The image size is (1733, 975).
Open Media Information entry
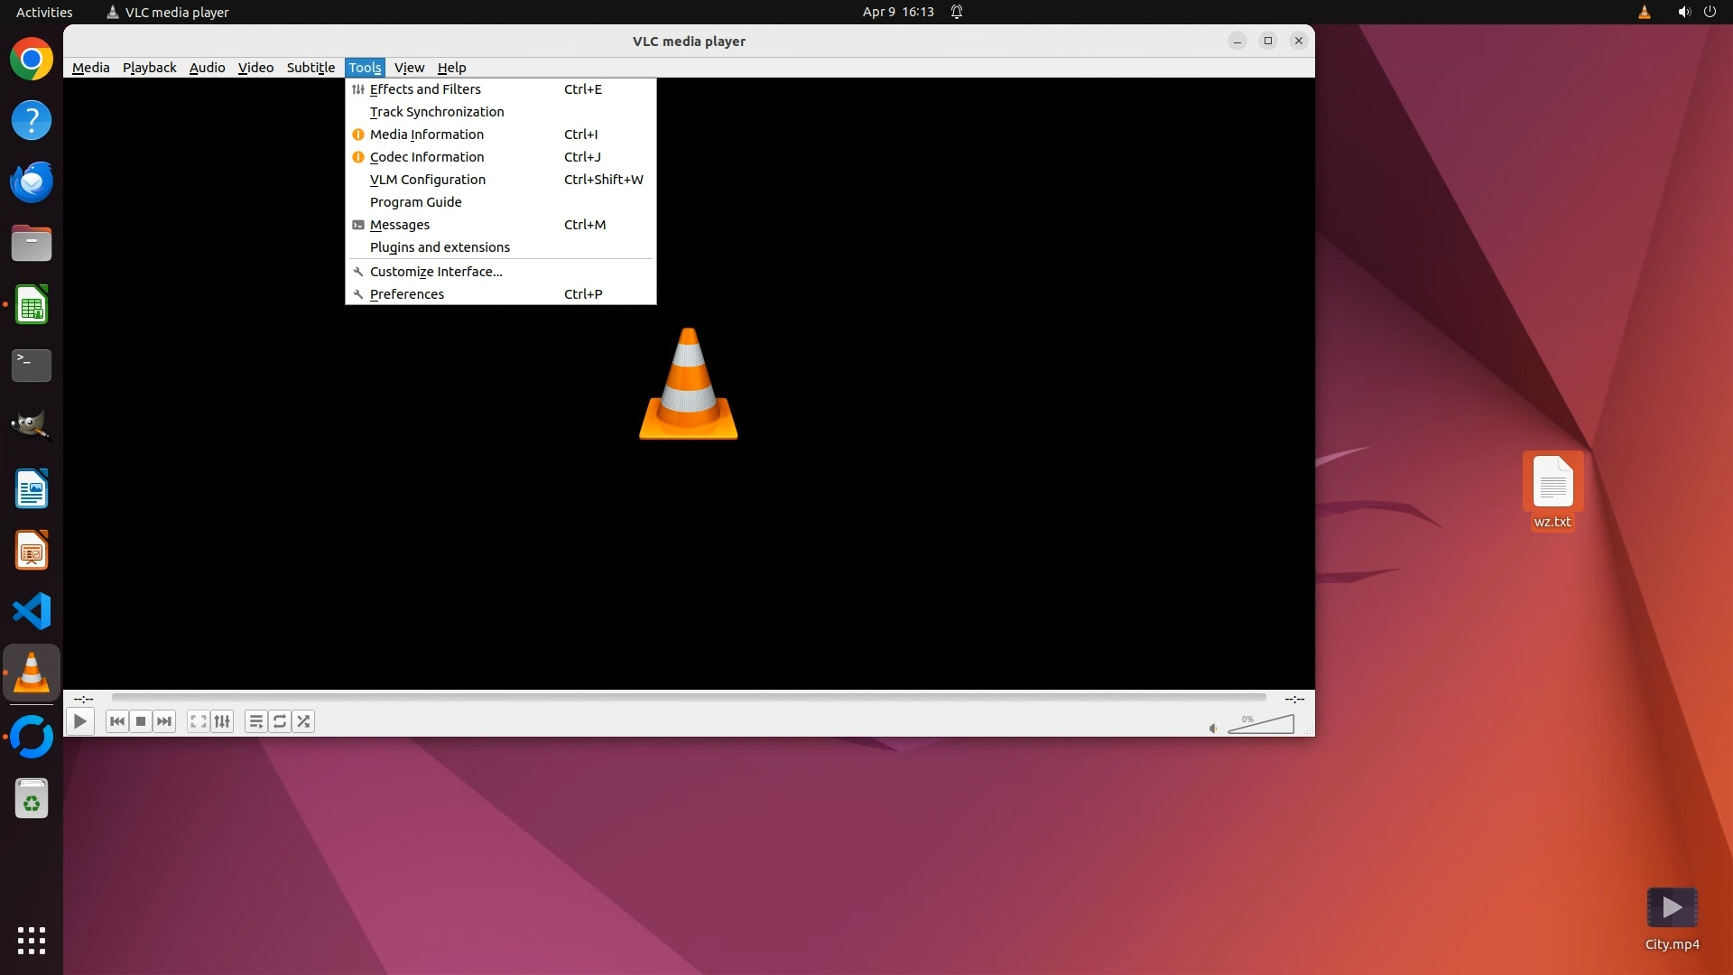427,135
